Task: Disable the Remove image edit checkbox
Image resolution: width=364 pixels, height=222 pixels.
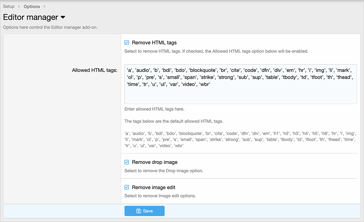Action: point(127,188)
